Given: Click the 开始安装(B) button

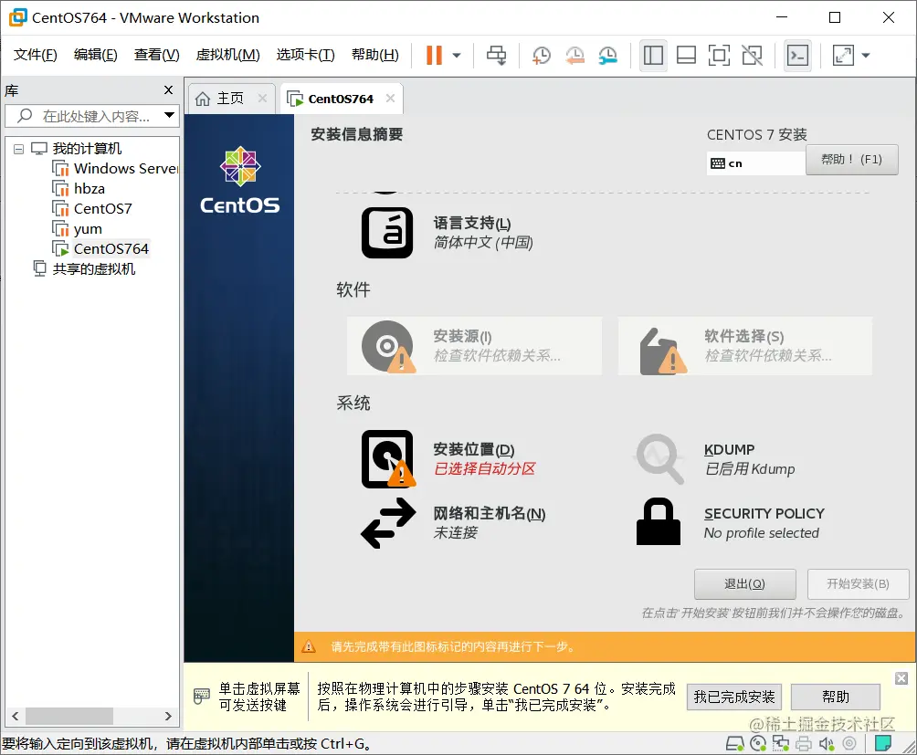Looking at the screenshot, I should coord(858,583).
